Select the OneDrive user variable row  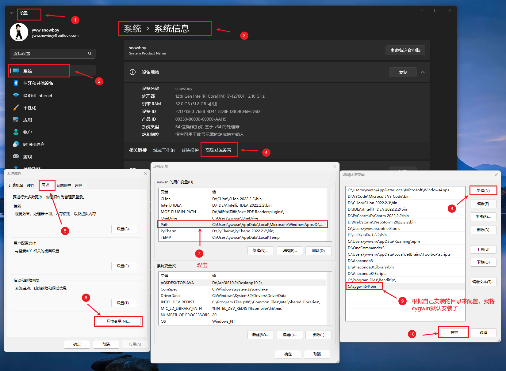pyautogui.click(x=243, y=218)
